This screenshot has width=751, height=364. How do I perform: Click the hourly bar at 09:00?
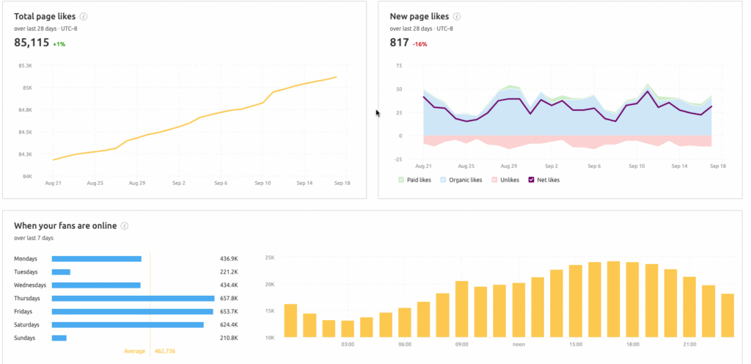(x=461, y=309)
